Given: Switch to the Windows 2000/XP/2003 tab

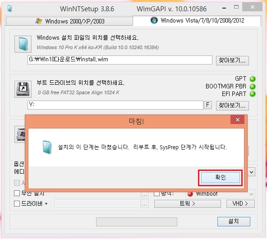Looking at the screenshot, I should [x=69, y=21].
